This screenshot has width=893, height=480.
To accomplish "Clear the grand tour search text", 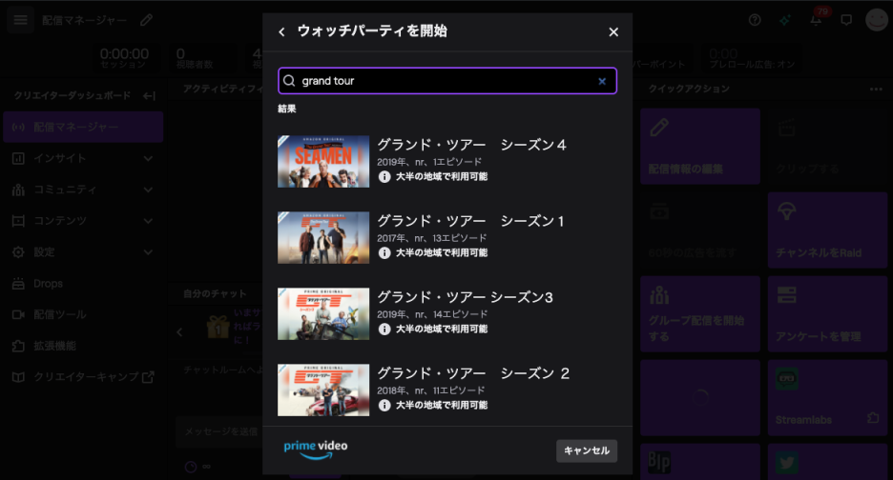I will (x=602, y=81).
